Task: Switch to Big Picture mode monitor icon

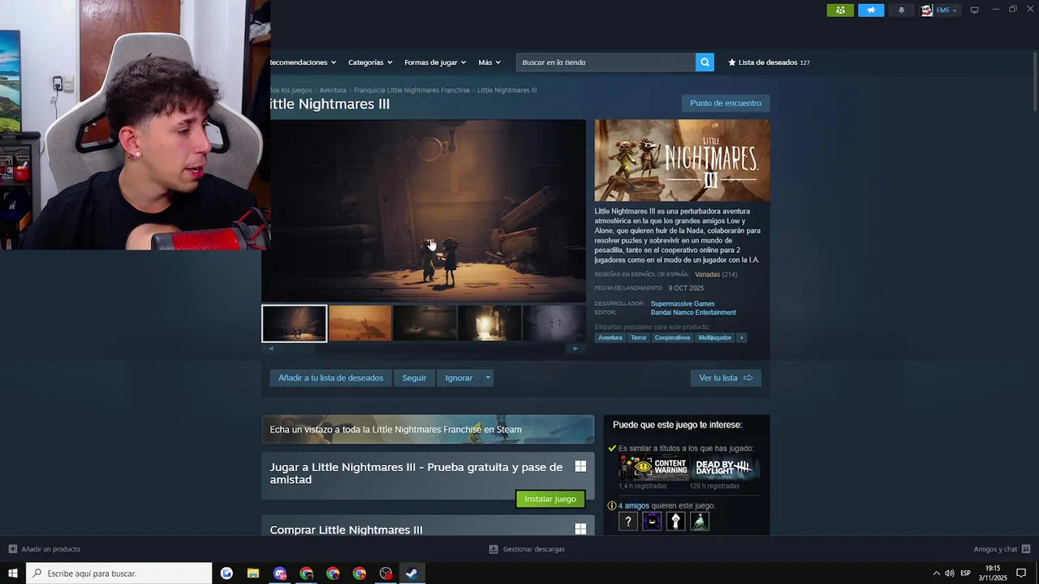Action: [x=974, y=10]
